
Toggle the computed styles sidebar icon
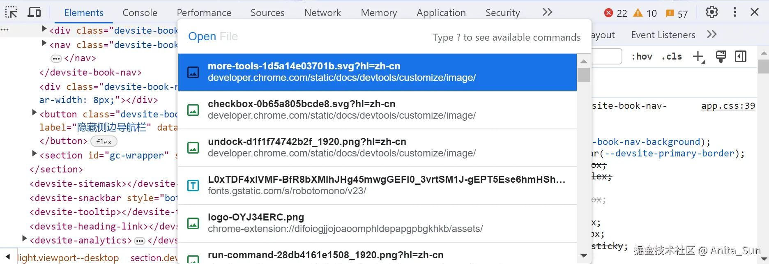click(741, 57)
